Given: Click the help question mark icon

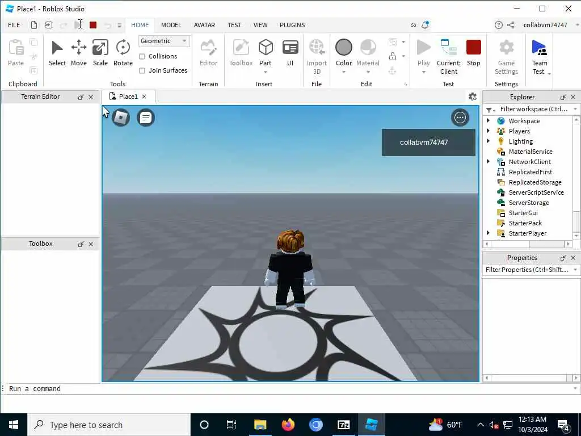Looking at the screenshot, I should (x=498, y=25).
